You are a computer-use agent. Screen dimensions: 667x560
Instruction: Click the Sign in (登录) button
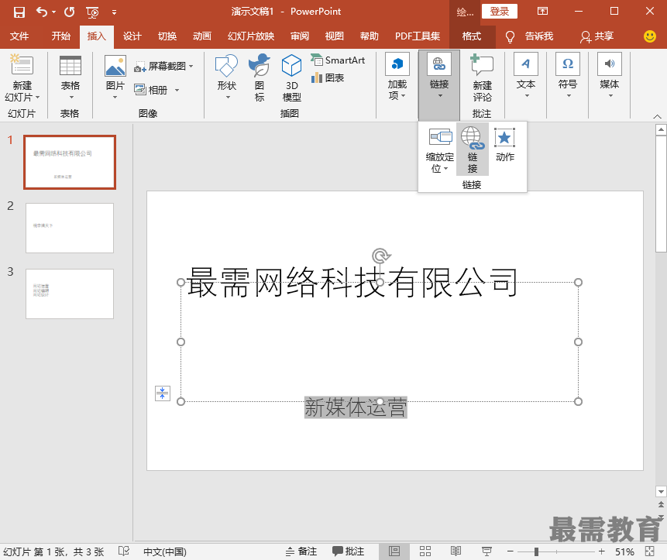tap(500, 12)
